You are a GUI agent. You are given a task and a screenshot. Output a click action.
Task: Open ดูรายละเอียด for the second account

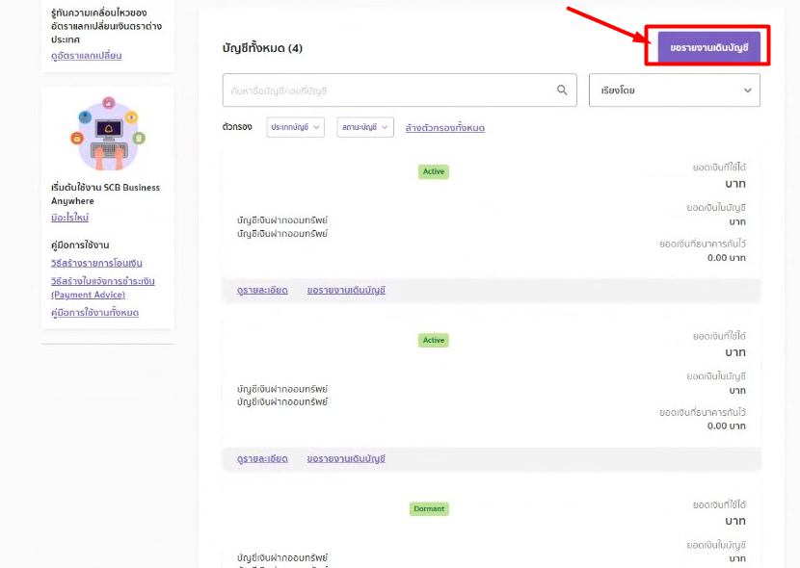[x=262, y=458]
